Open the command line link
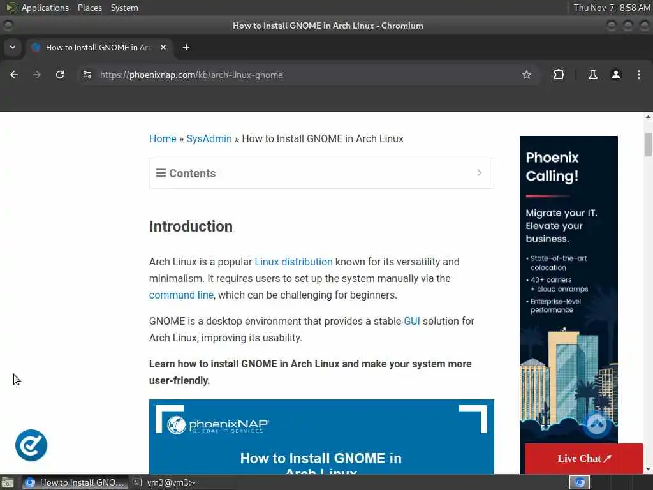Image resolution: width=653 pixels, height=490 pixels. pyautogui.click(x=181, y=295)
